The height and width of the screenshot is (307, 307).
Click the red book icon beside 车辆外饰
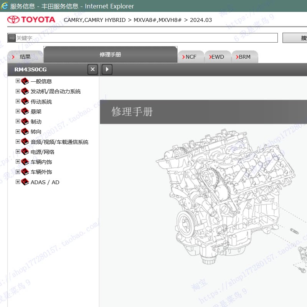pyautogui.click(x=25, y=172)
